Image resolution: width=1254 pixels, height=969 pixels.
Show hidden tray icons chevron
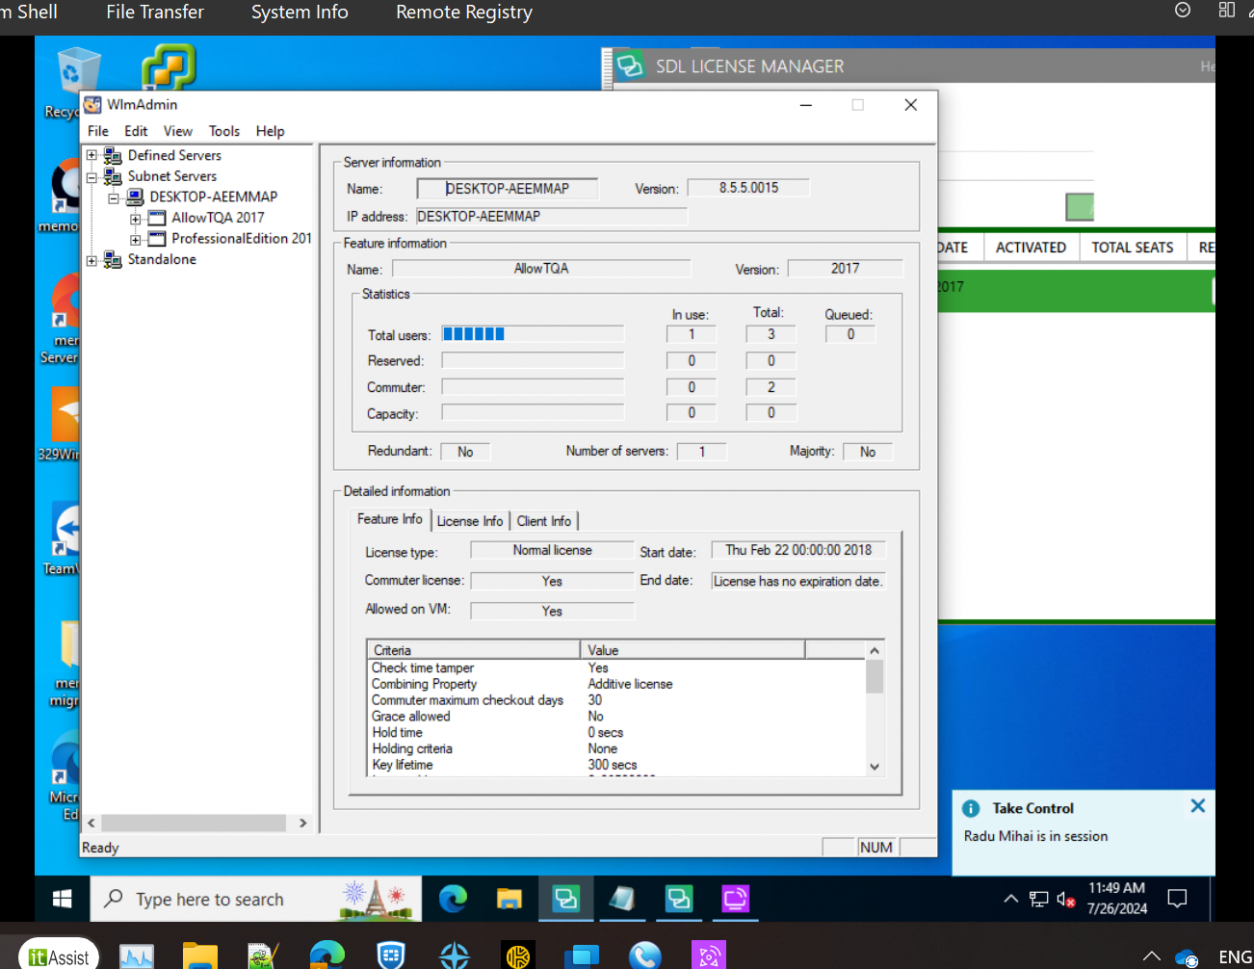[x=1010, y=899]
